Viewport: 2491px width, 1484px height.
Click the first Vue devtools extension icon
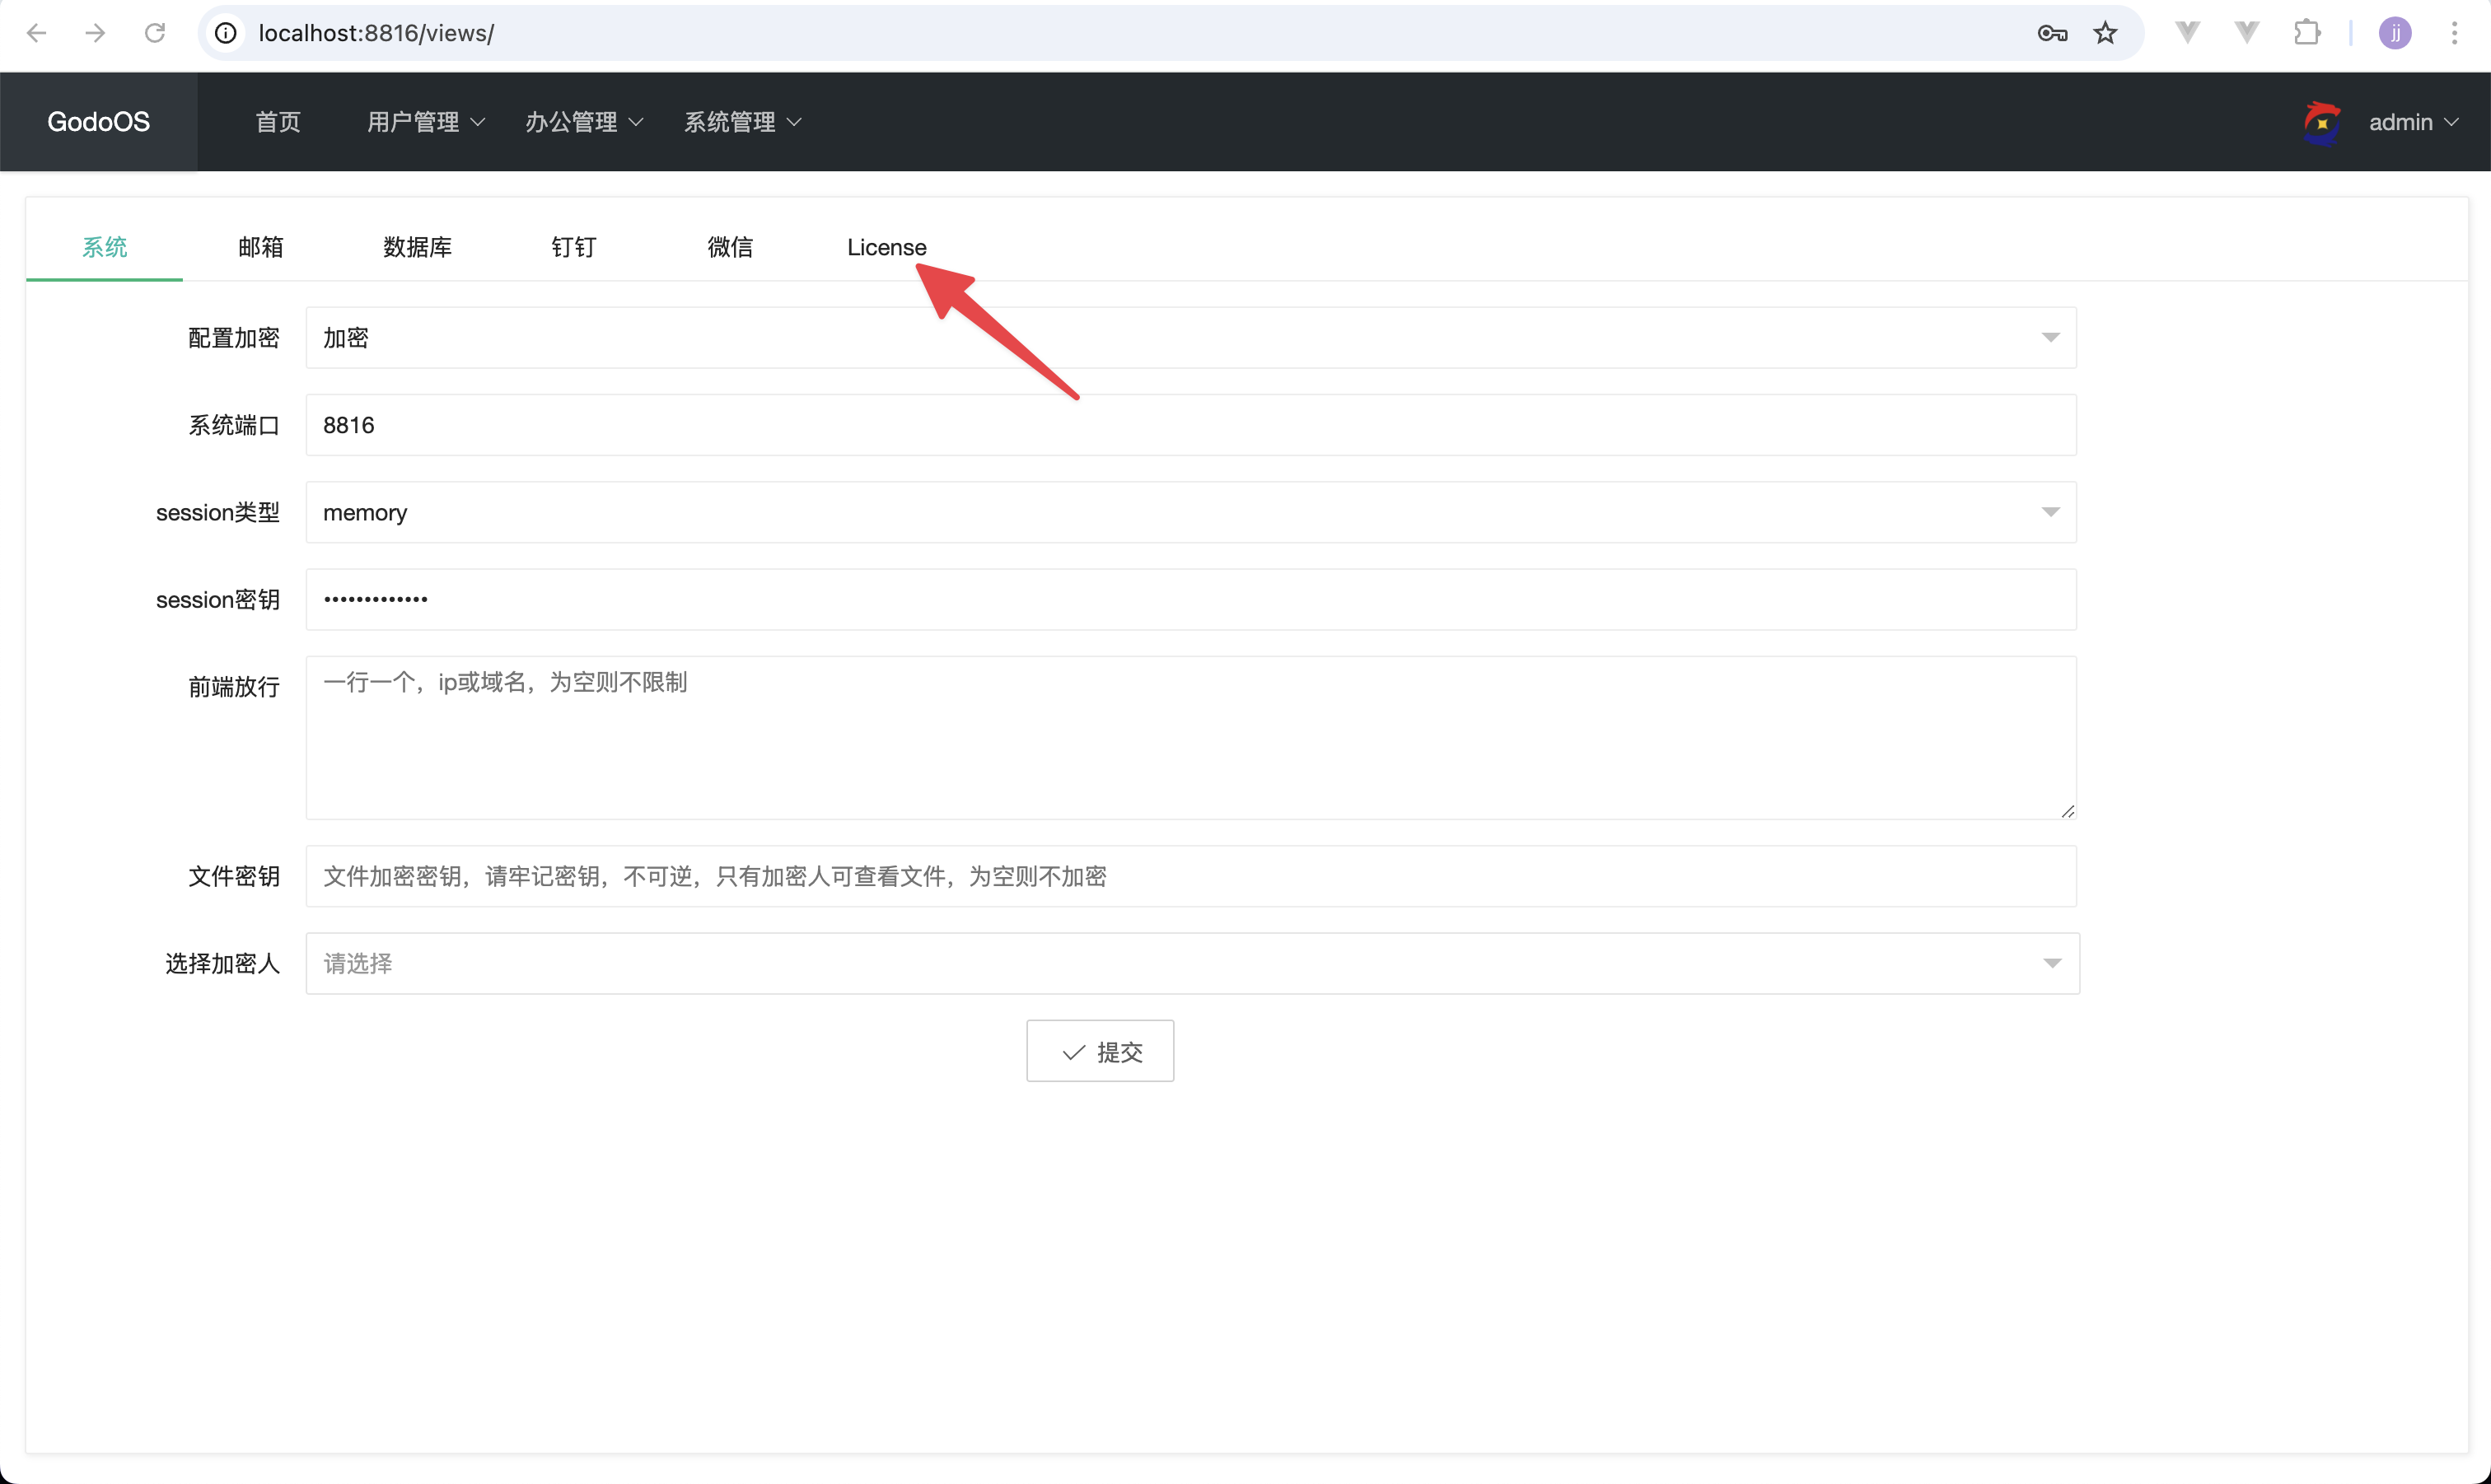coord(2187,33)
